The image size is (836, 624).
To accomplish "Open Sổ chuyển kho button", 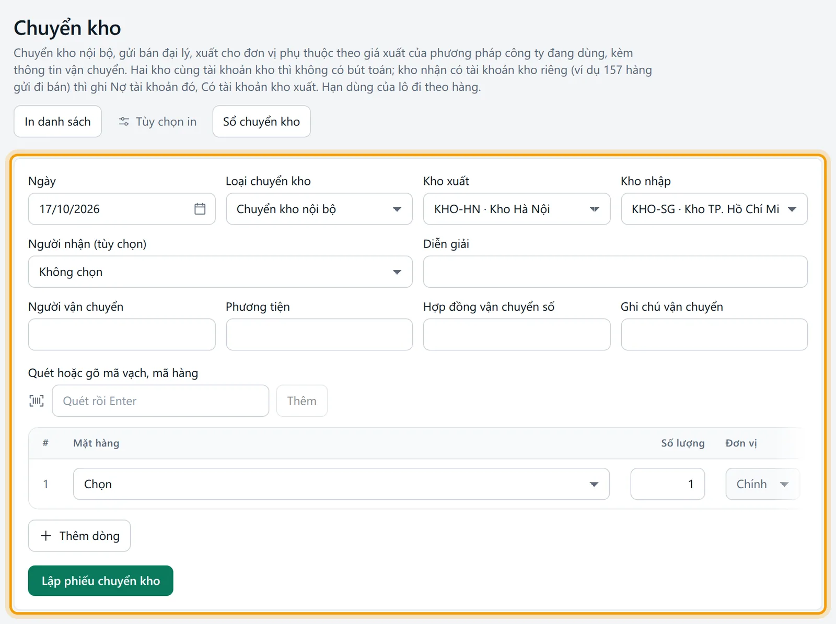I will pyautogui.click(x=261, y=122).
